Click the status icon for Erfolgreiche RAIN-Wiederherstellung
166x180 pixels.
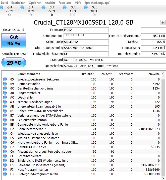coord(5,161)
